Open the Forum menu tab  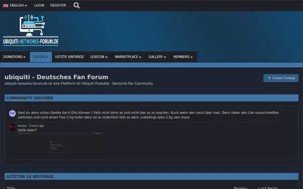(41, 57)
